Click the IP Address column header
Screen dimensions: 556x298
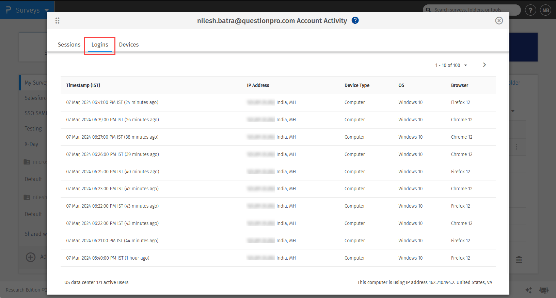pyautogui.click(x=258, y=85)
